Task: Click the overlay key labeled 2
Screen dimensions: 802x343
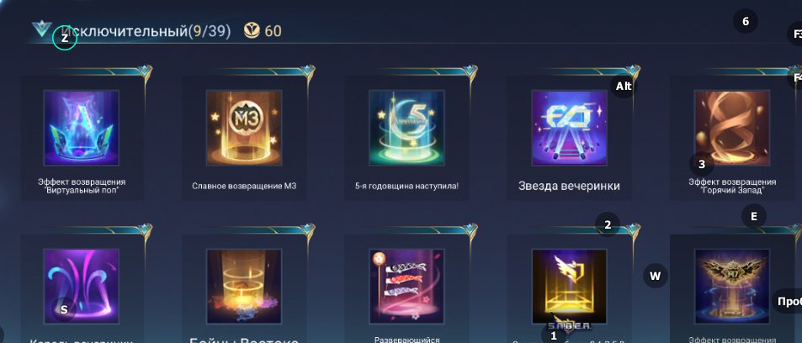Action: coord(608,225)
